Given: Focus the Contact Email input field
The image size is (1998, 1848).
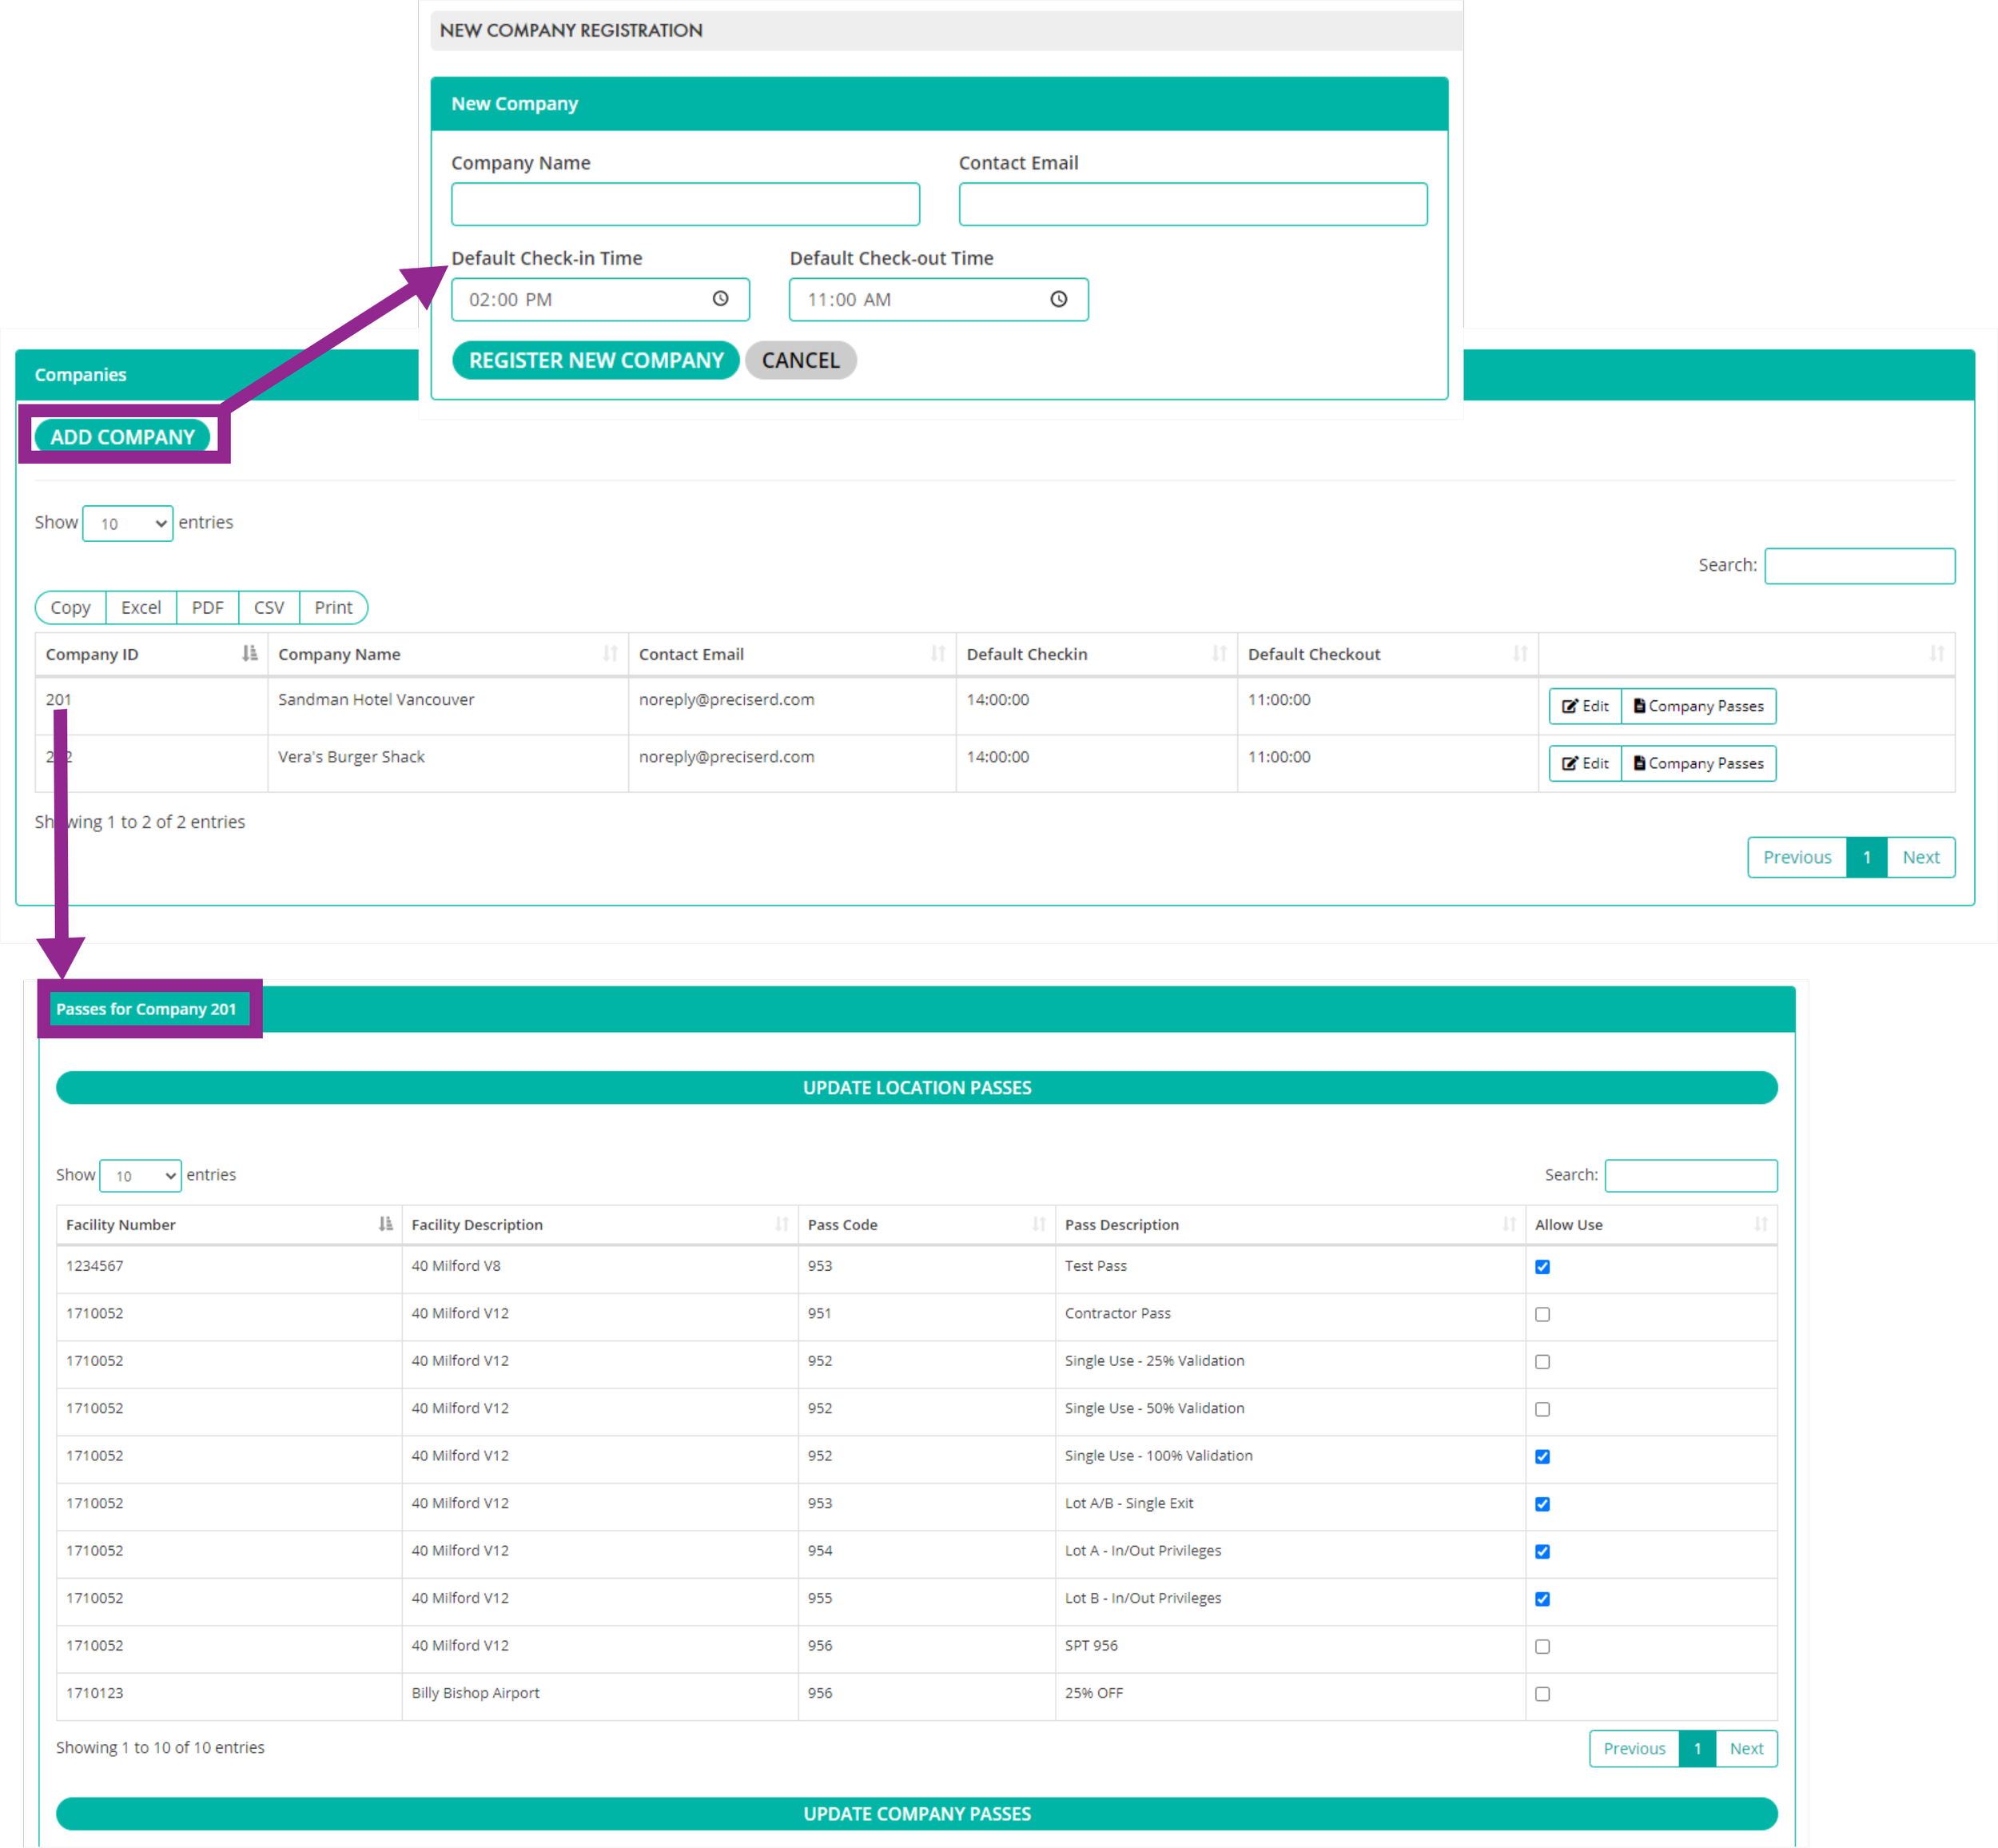Looking at the screenshot, I should click(1193, 204).
